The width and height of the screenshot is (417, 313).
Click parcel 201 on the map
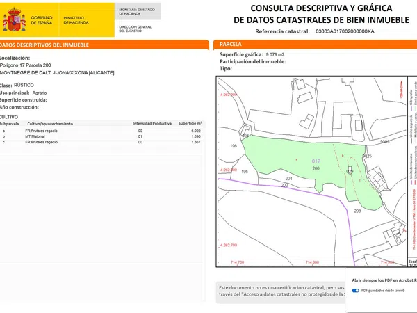[x=289, y=179]
